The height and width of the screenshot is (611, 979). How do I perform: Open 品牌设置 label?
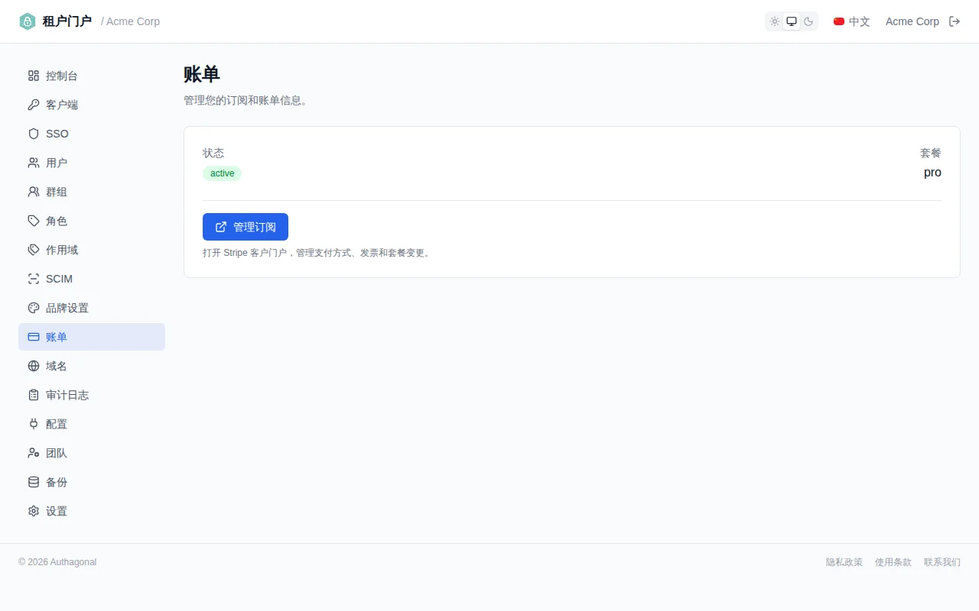[x=67, y=308]
